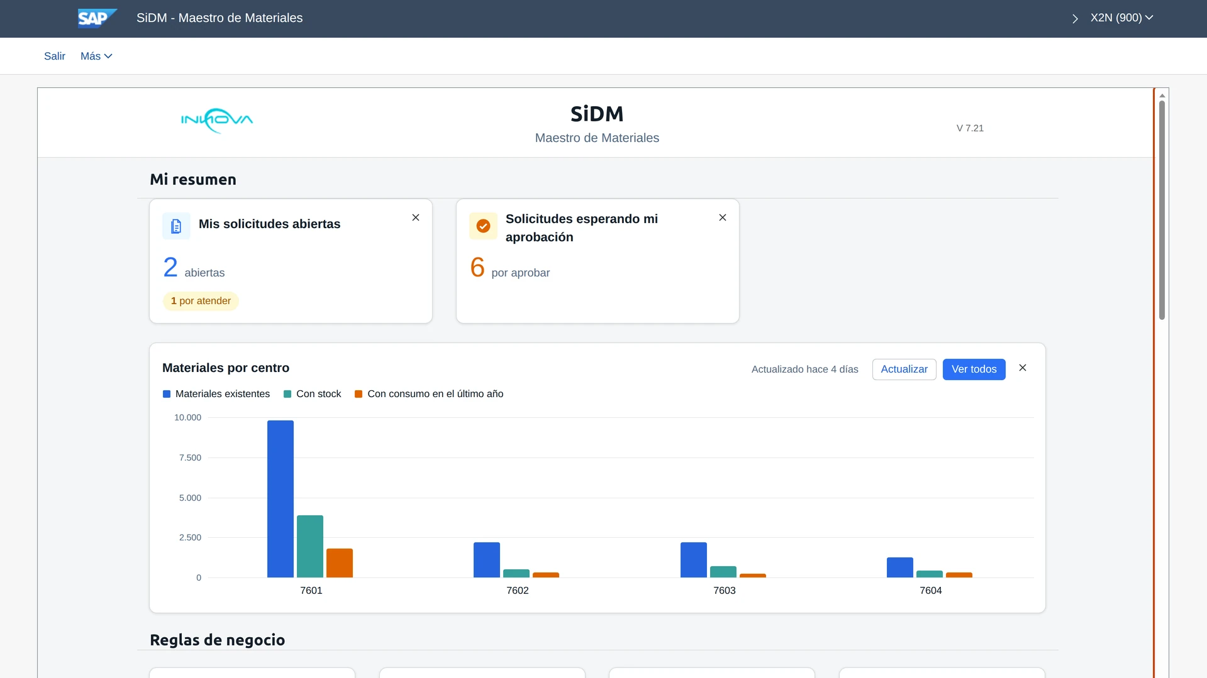Click Salir to exit
Screen dimensions: 1207x678
[x=55, y=57]
